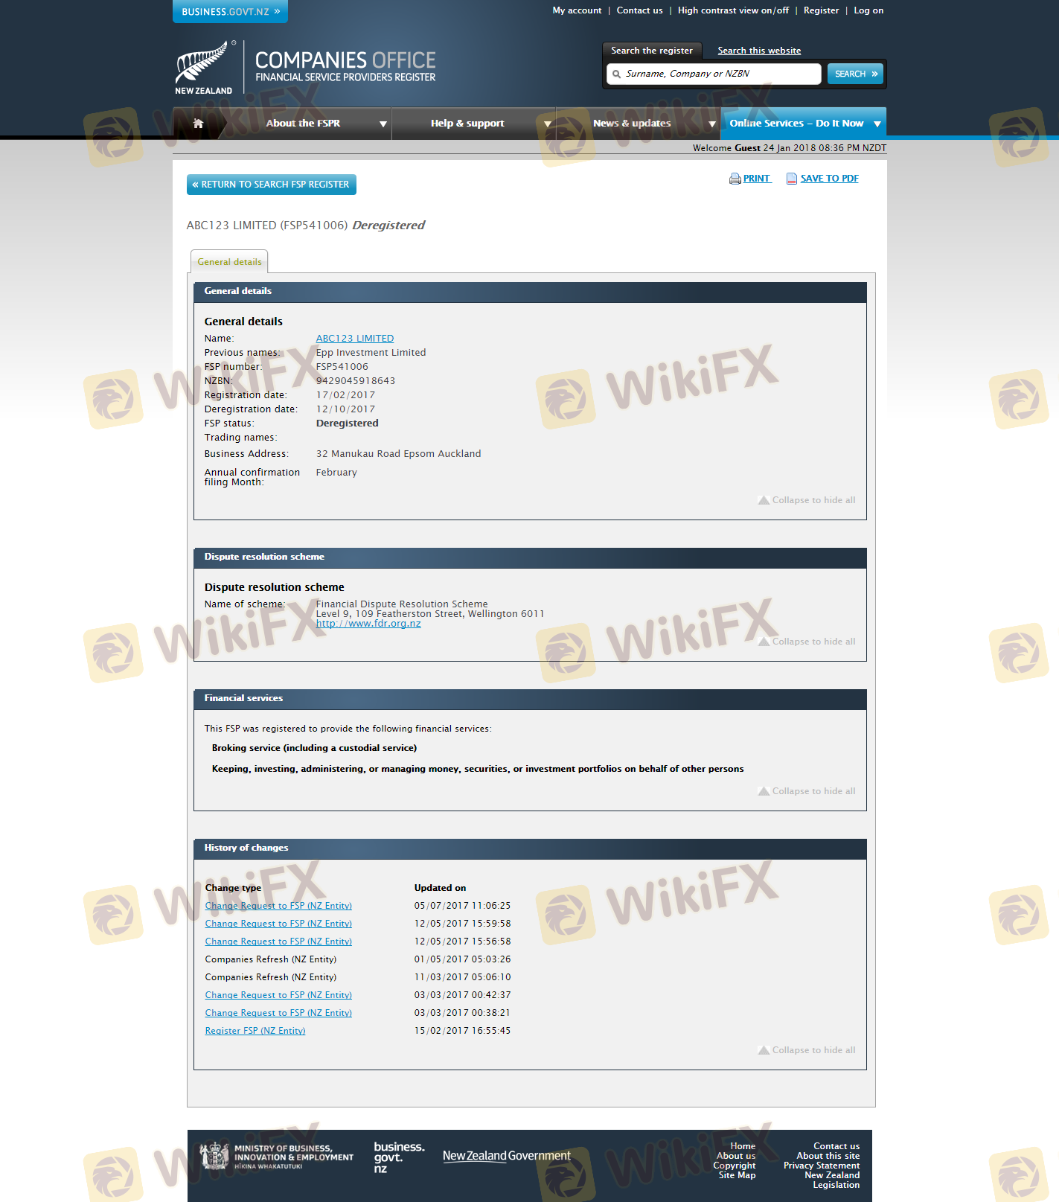This screenshot has height=1202, width=1059.
Task: Open the ABC123 LIMITED company link
Action: [x=355, y=339]
